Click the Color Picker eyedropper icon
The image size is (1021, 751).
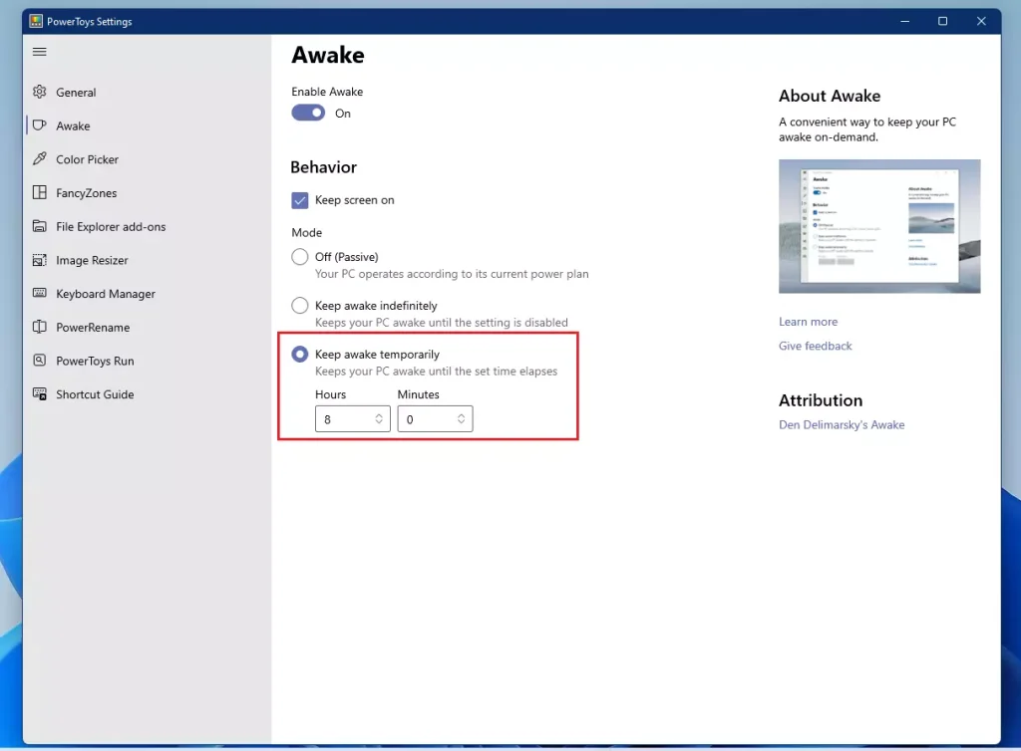pos(40,158)
